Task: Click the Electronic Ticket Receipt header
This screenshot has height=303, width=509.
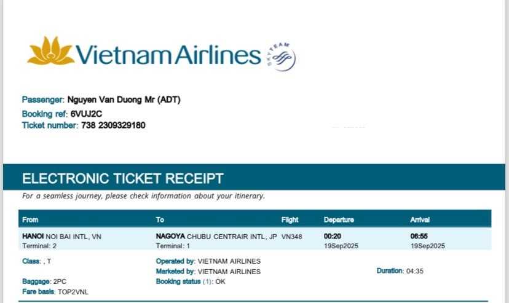Action: click(x=123, y=179)
